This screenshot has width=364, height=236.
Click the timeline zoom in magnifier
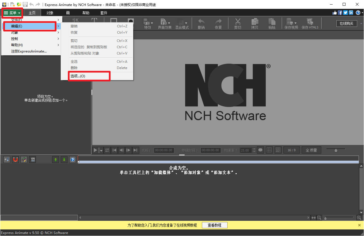tap(359, 218)
